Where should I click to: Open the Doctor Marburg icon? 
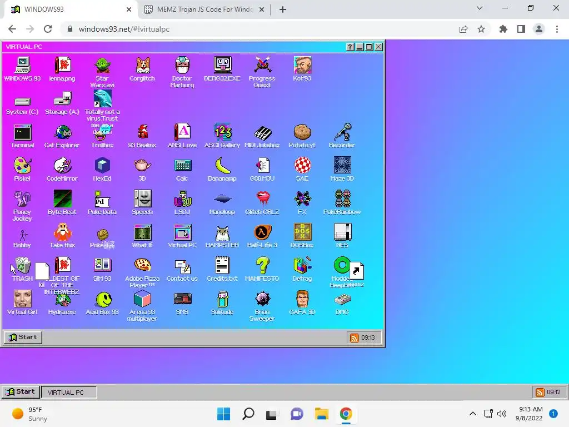coord(182,66)
